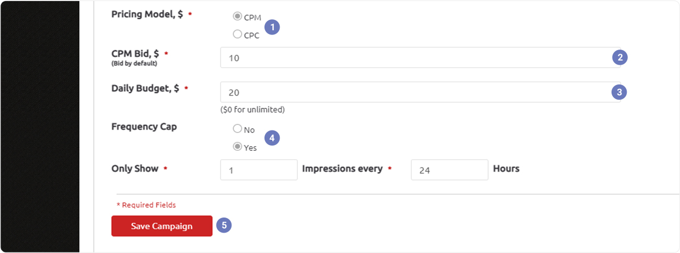Click annotation badge number 1

[272, 27]
